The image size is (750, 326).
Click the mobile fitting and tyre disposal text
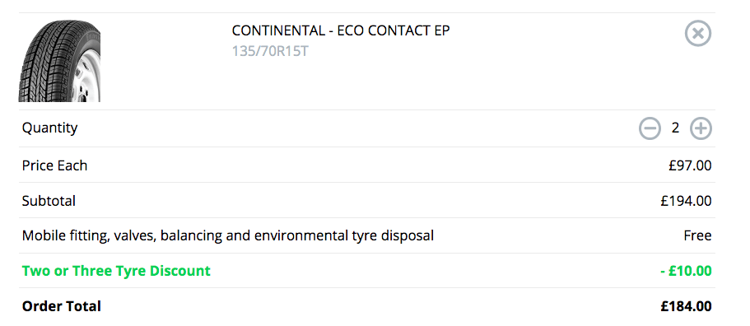click(228, 235)
